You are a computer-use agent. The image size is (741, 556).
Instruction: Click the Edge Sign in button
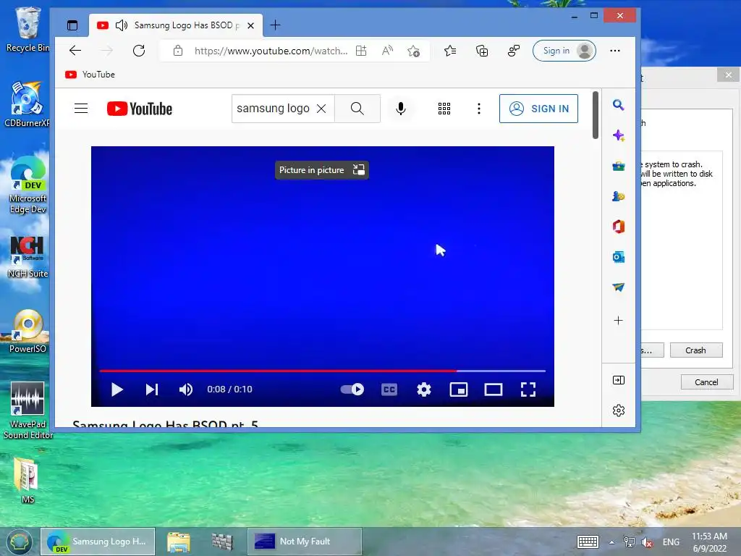(x=564, y=51)
